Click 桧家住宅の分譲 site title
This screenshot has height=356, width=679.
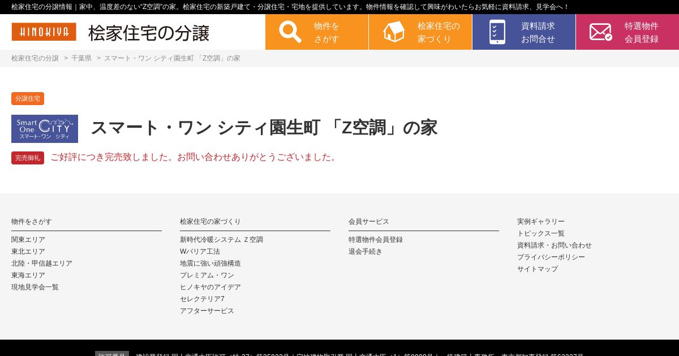click(x=149, y=33)
